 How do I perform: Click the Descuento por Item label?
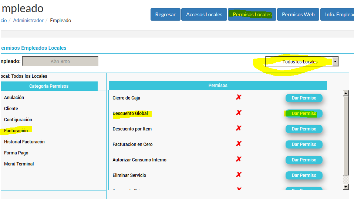[x=132, y=129]
